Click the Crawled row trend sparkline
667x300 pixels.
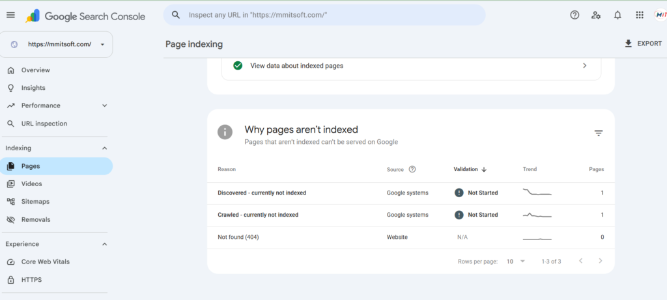pyautogui.click(x=537, y=215)
